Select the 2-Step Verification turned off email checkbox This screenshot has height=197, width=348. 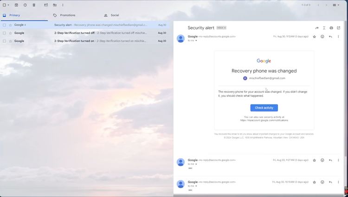coord(4,33)
